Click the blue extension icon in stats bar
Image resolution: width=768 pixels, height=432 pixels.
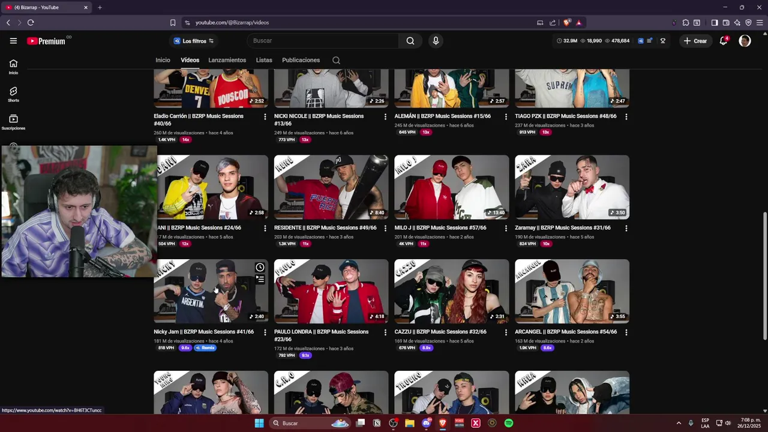point(641,41)
